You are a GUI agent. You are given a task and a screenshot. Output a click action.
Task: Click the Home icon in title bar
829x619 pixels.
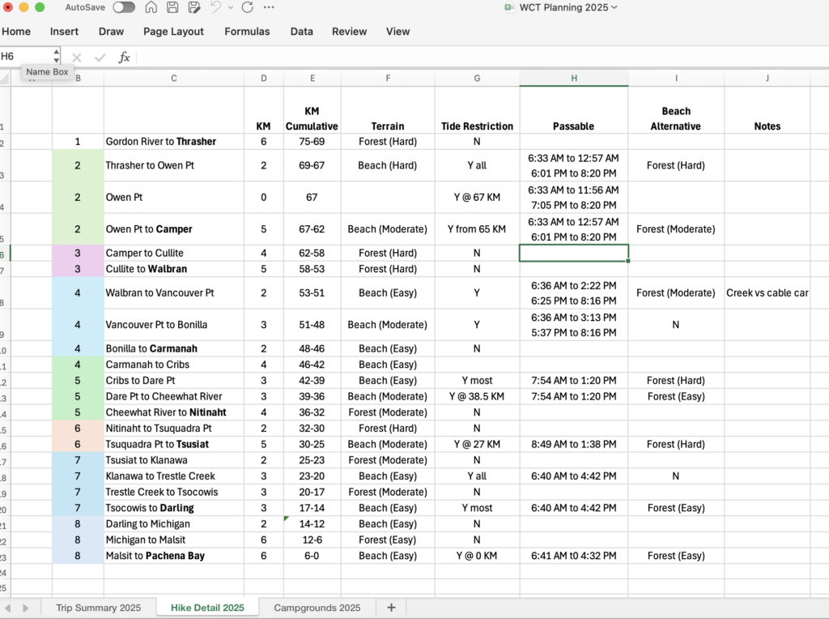point(151,7)
